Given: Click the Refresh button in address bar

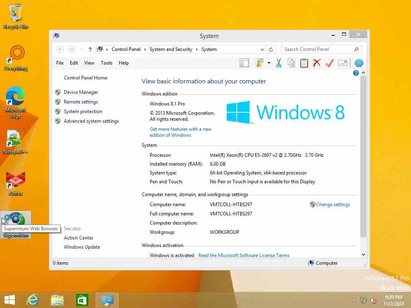Looking at the screenshot, I should [271, 49].
